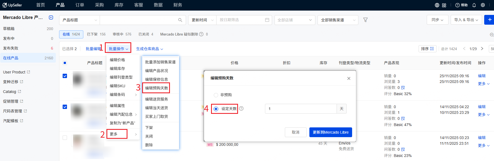The image size is (494, 161).
Task: Expand the 导入 & 导出 dropdown
Action: [466, 20]
